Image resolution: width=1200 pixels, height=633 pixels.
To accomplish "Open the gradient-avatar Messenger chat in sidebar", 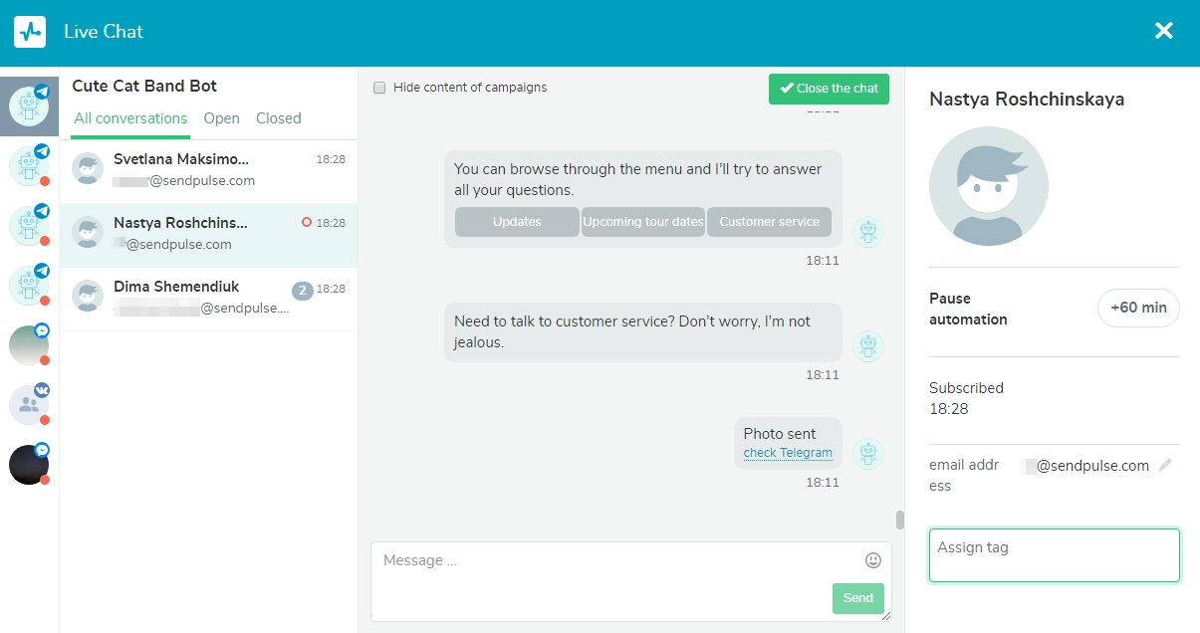I will [29, 344].
